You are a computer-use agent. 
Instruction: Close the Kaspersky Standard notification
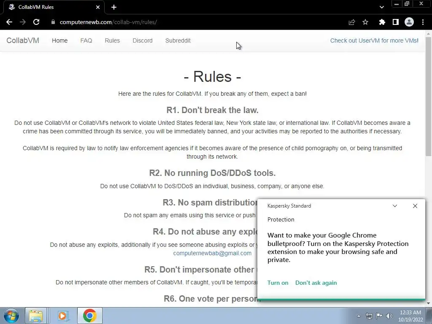(x=415, y=206)
